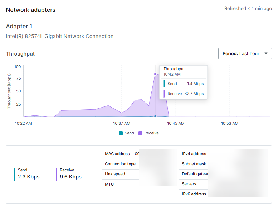Select the teal Send data point at 10:42
The image size is (278, 205).
click(155, 116)
